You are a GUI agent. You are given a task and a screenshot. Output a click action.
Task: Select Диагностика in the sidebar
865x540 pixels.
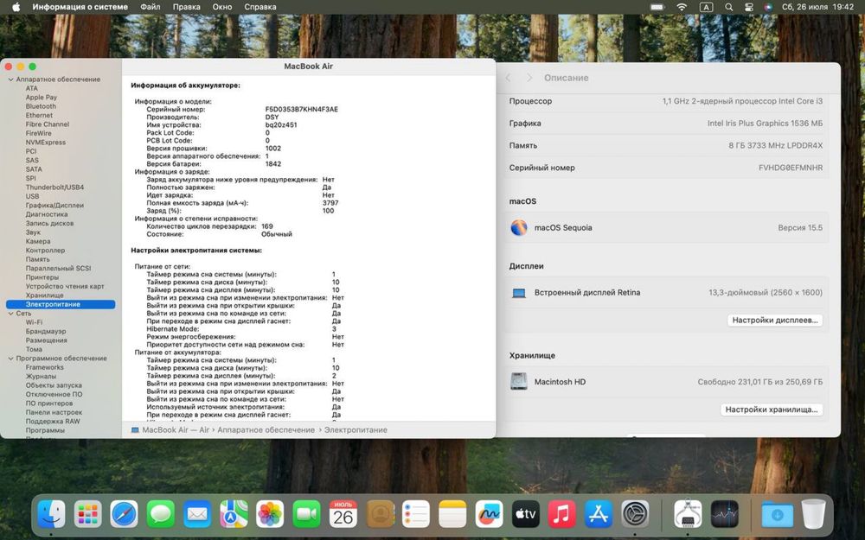click(x=47, y=214)
